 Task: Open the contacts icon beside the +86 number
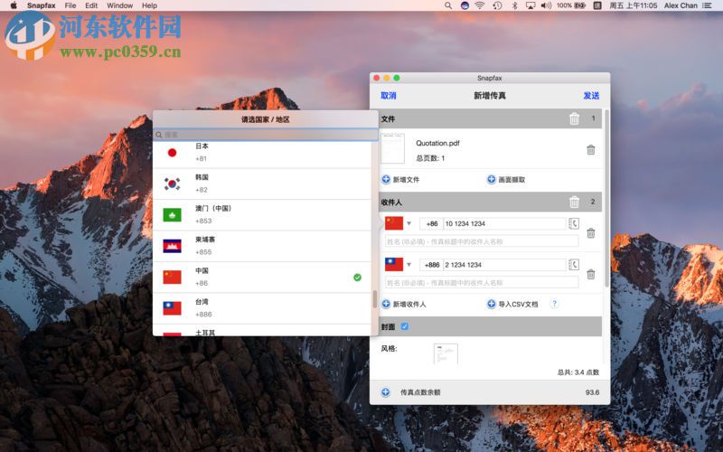574,223
